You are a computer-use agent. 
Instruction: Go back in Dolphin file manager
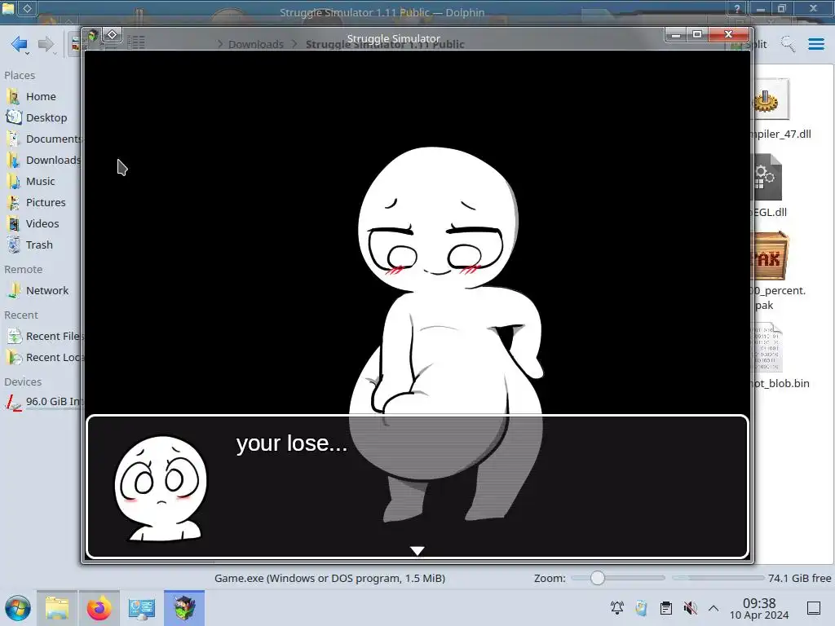[20, 44]
